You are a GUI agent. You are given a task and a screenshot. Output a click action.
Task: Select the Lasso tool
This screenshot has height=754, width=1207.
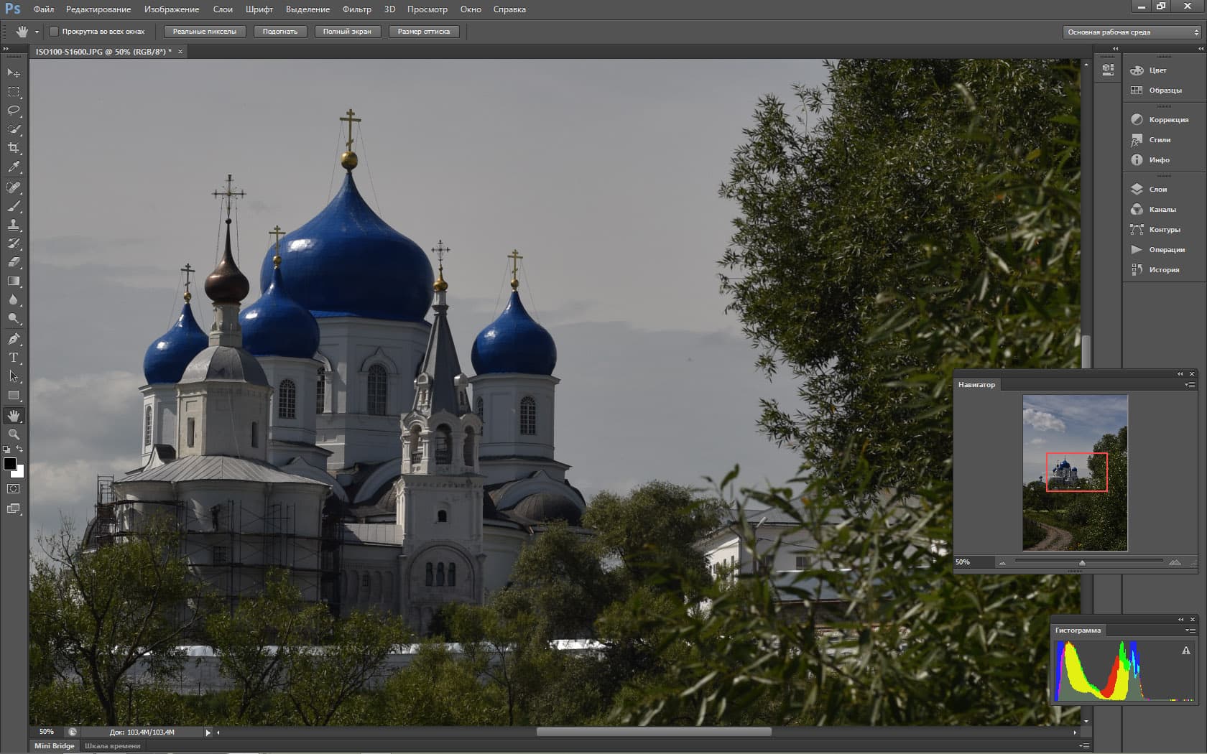14,111
